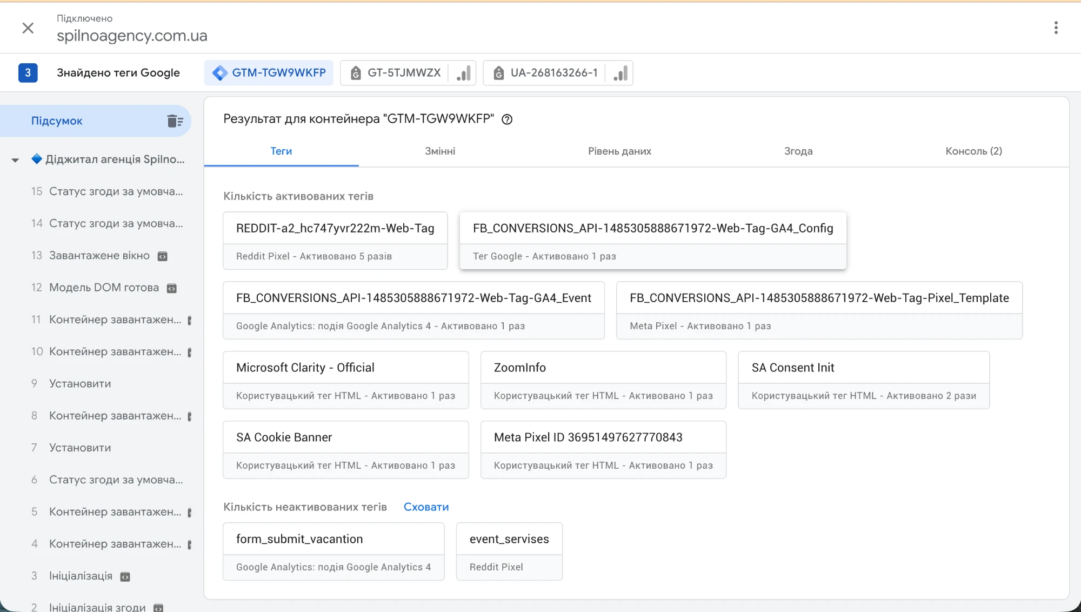The width and height of the screenshot is (1081, 612).
Task: Open the Підсумок summary row
Action: pos(96,121)
